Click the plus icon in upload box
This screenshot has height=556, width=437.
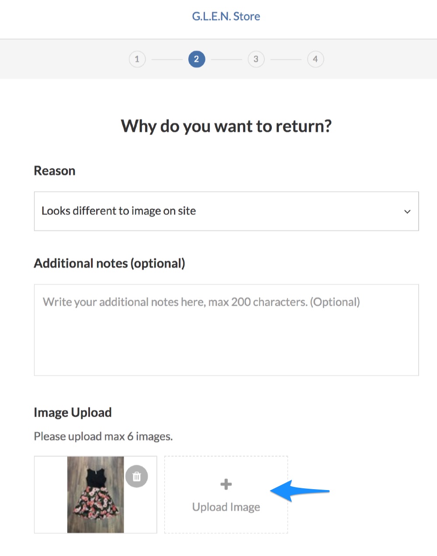tap(226, 484)
